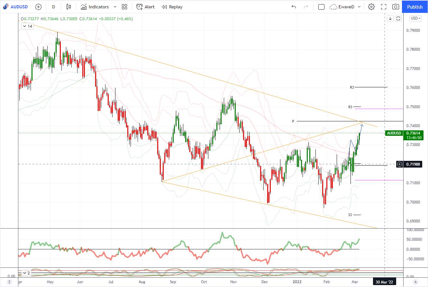Viewport: 428px width, 287px height.
Task: Click the Publish button
Action: pos(415,7)
